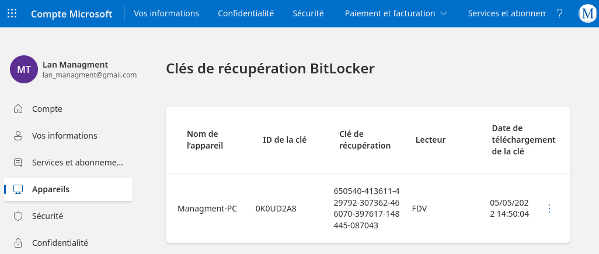Image resolution: width=599 pixels, height=254 pixels.
Task: Expand Paiement et facturation dropdown
Action: 396,13
